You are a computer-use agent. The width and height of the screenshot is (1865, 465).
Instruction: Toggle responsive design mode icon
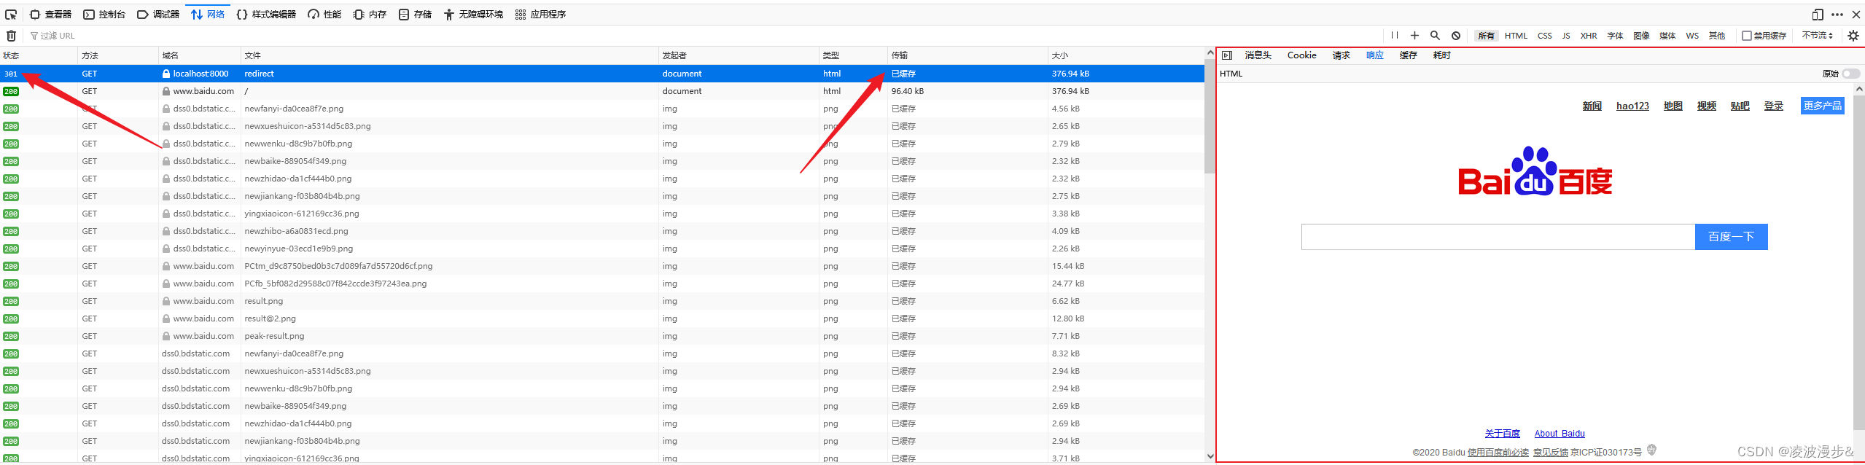tap(1818, 15)
